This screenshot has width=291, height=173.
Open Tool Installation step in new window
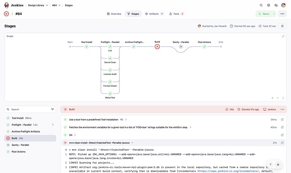click(282, 120)
